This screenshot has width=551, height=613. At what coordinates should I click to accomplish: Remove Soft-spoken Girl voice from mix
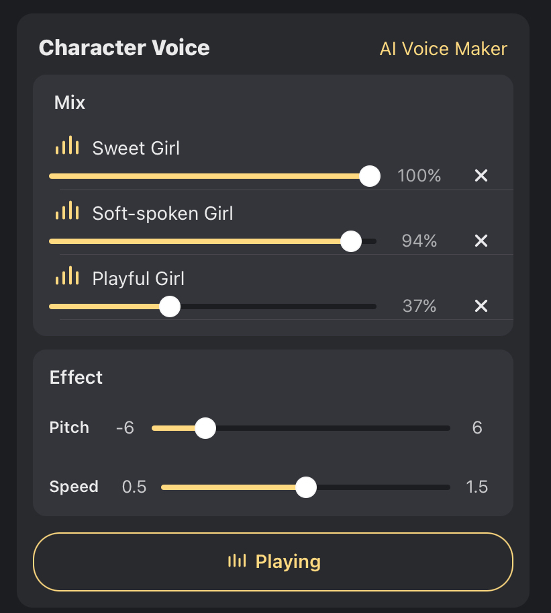481,241
